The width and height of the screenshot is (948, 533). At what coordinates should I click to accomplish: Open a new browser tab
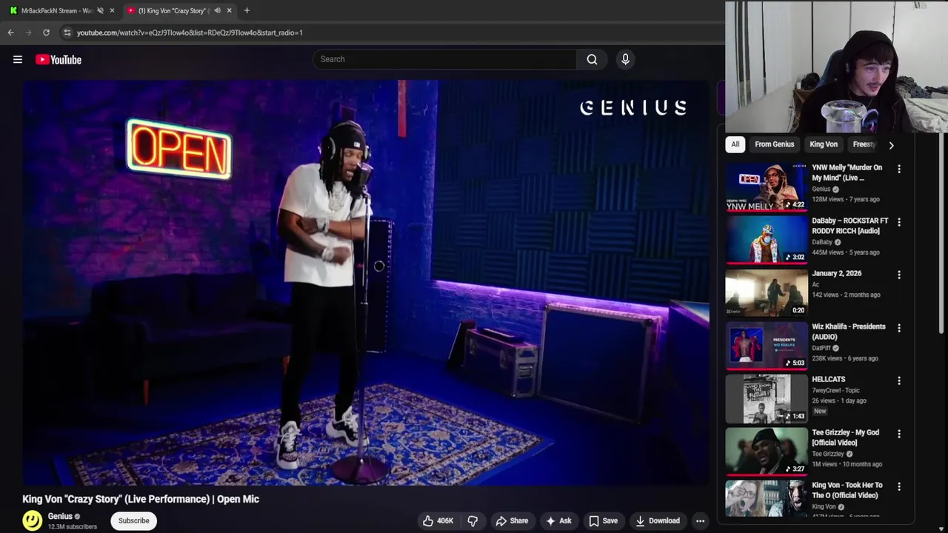247,10
